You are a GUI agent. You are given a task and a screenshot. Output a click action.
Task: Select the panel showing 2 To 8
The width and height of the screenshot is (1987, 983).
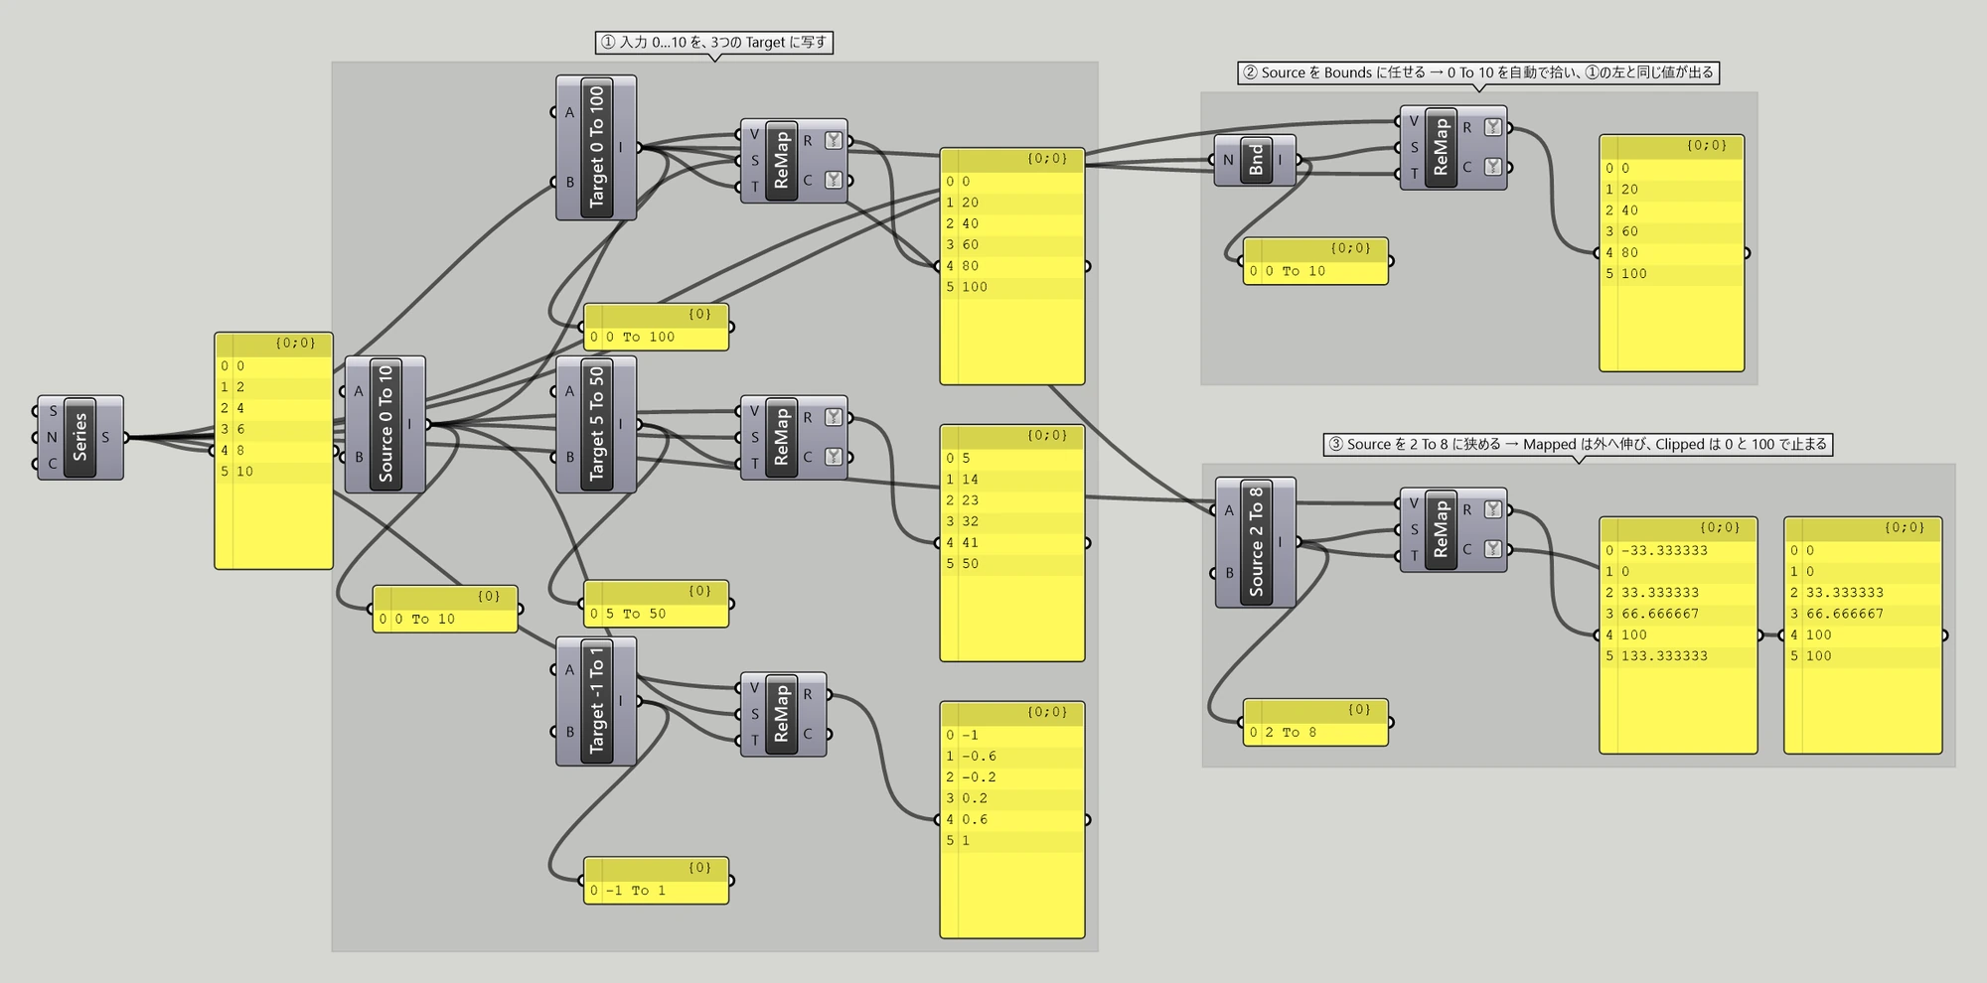(x=1315, y=723)
